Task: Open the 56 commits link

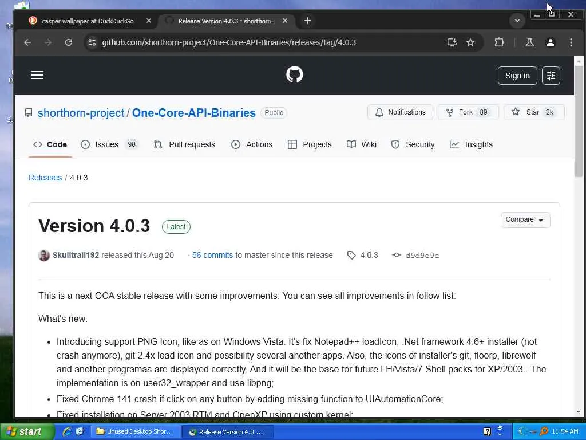Action: coord(212,255)
